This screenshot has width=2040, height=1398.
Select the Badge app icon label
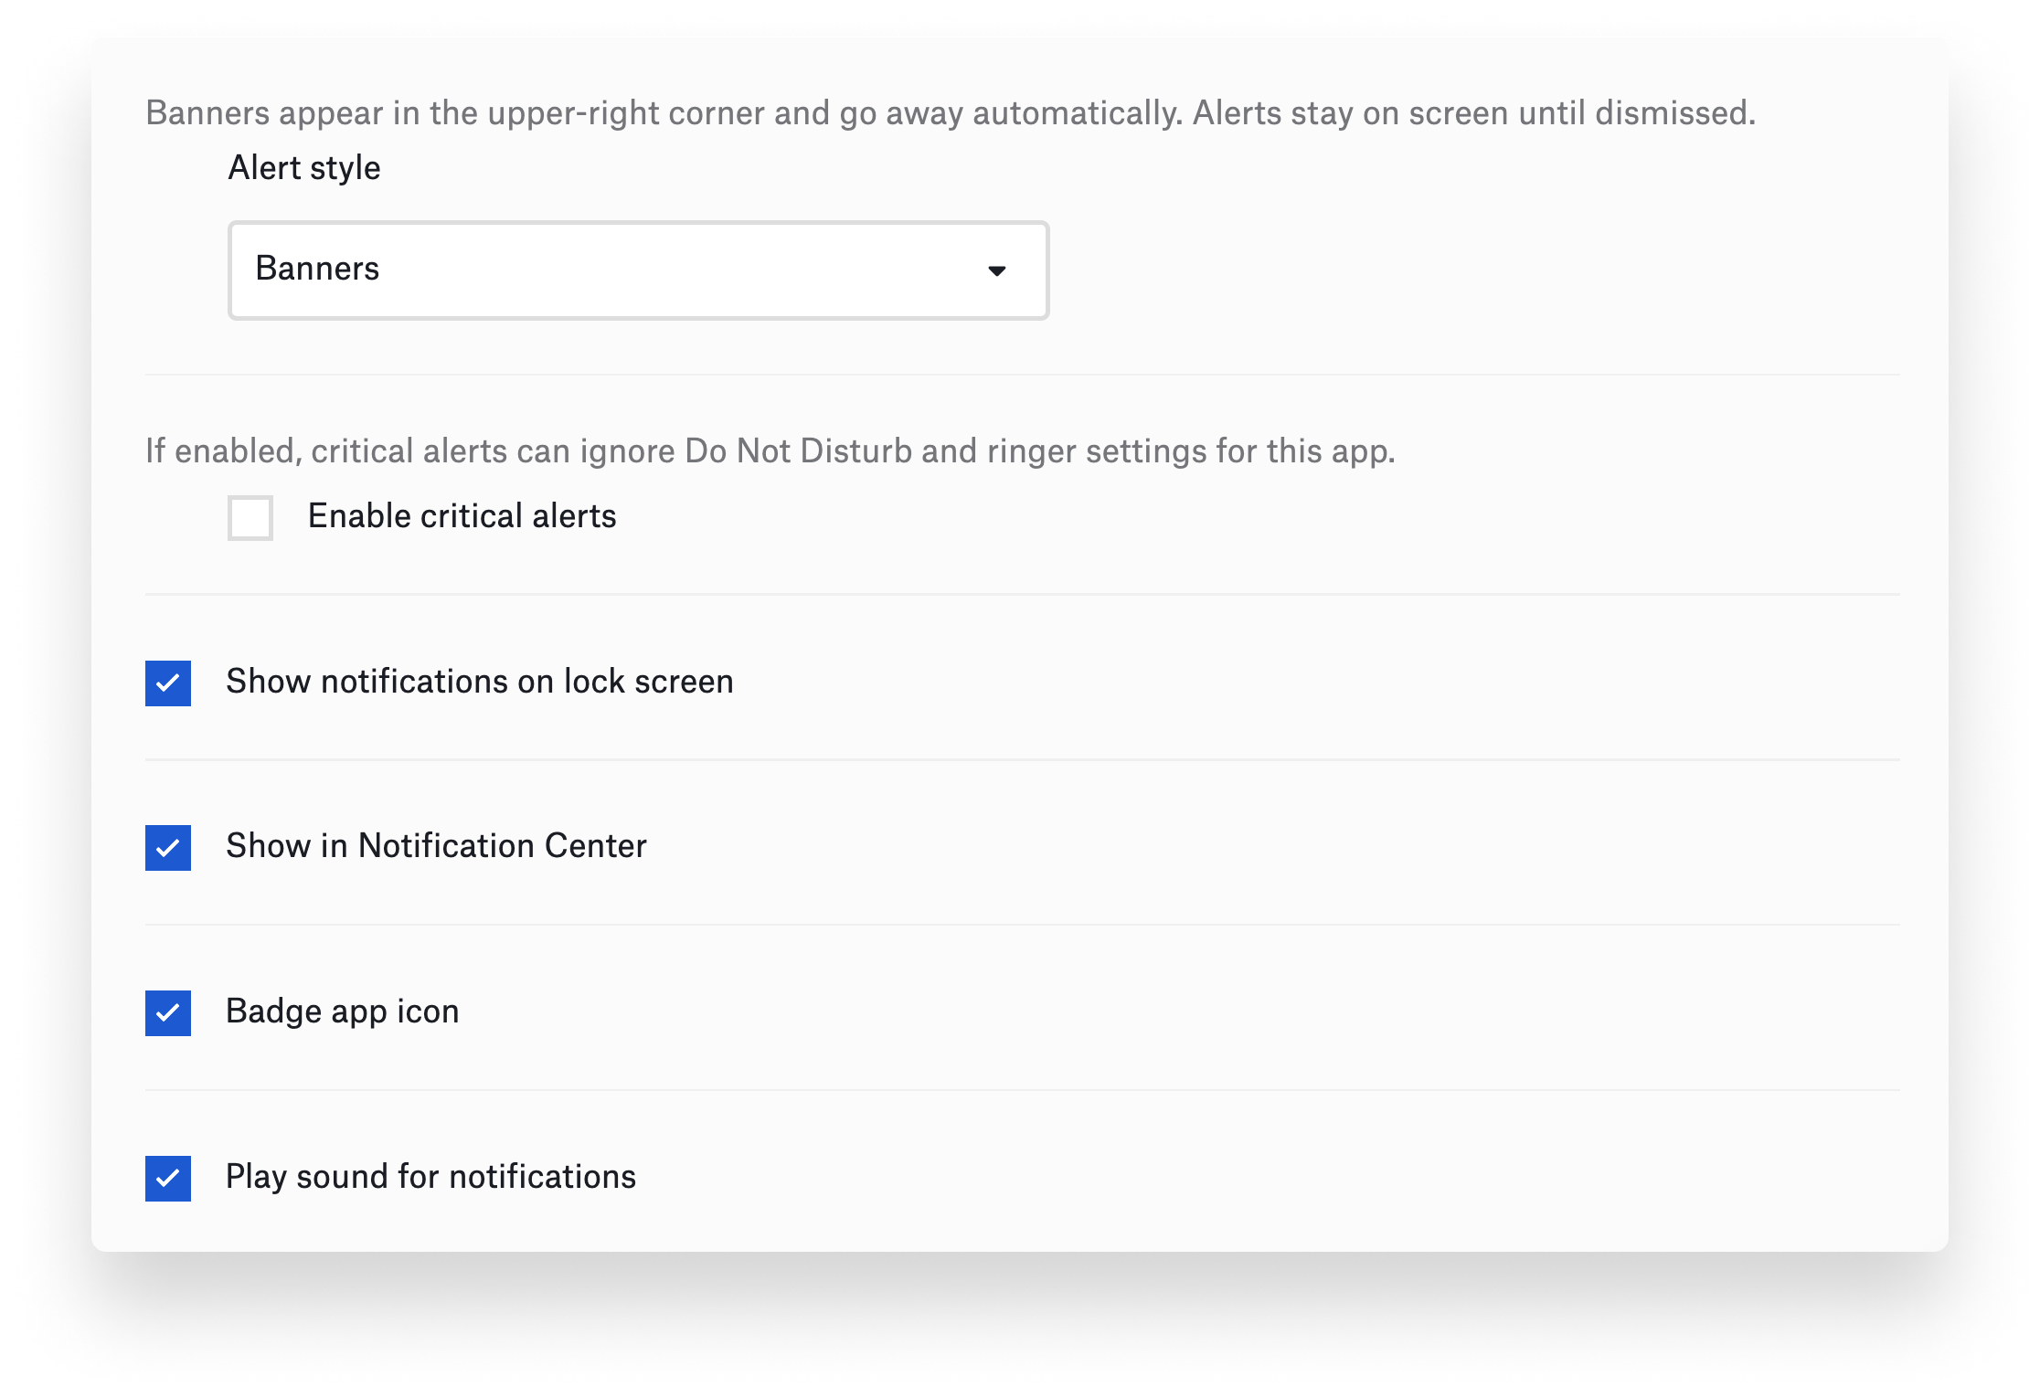[x=343, y=1011]
